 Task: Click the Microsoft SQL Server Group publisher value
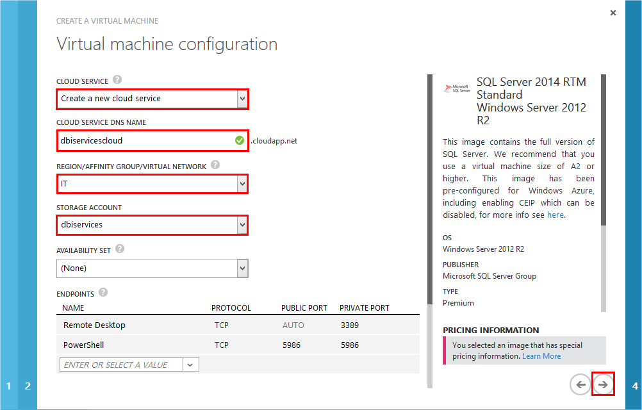click(x=490, y=276)
